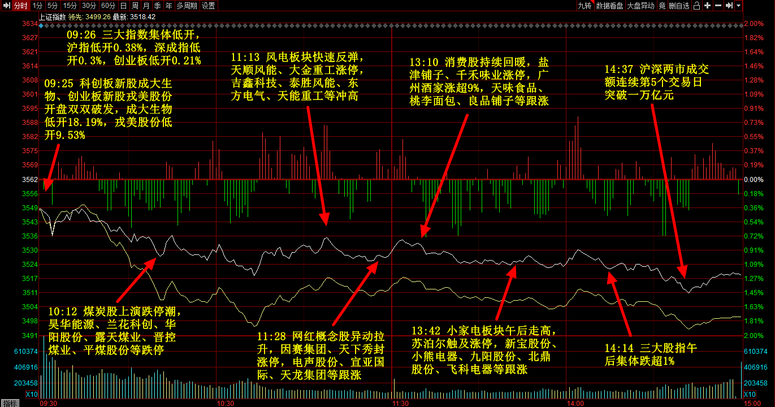Click the 竞 call auction button
This screenshot has width=775, height=407.
click(661, 6)
